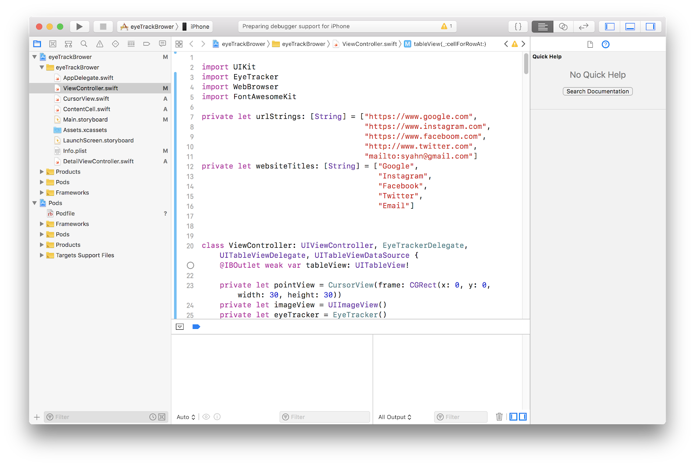Screen dimensions: 695x466
Task: Click tableView cellForRowAt in jump bar
Action: tap(445, 44)
